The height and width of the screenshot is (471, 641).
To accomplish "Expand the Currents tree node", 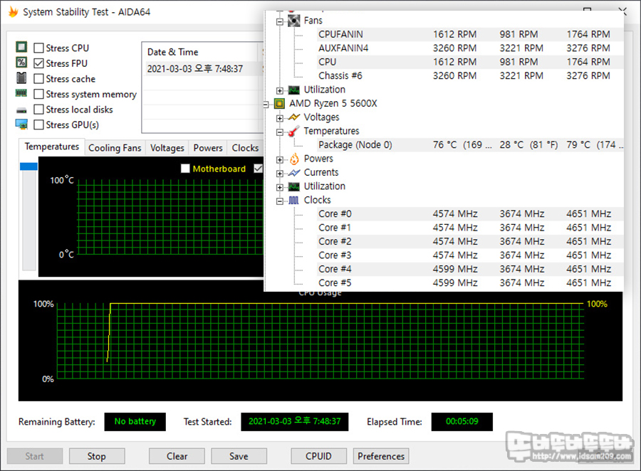I will point(280,174).
